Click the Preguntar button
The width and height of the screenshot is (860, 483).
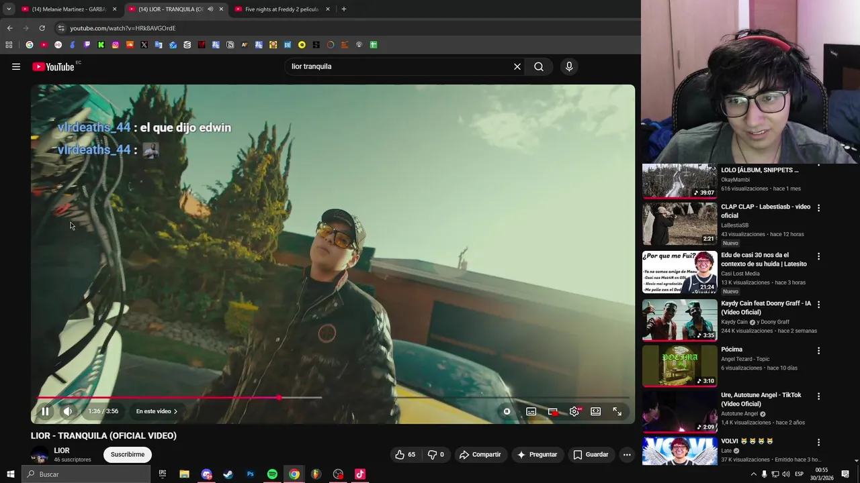click(537, 454)
